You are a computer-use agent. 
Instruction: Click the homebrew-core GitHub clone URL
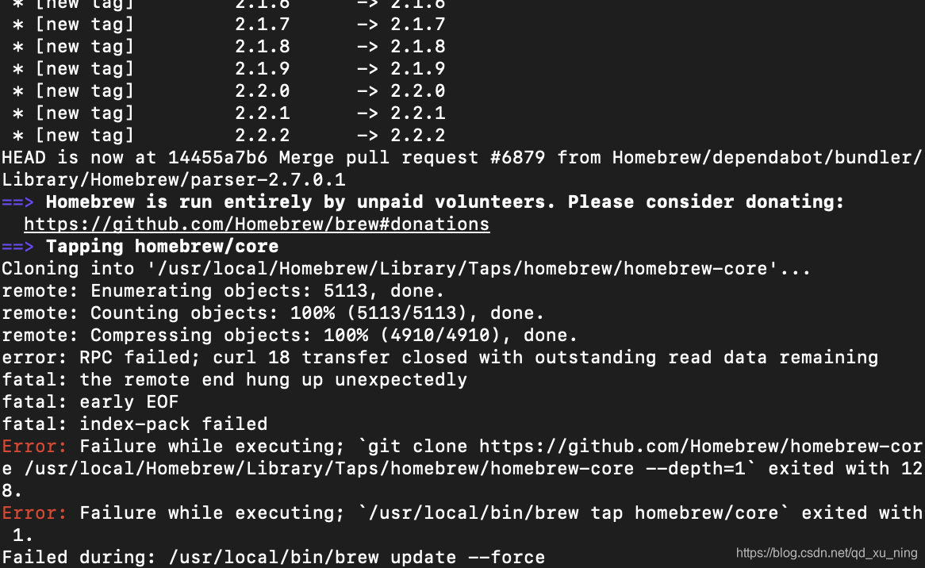pos(700,447)
